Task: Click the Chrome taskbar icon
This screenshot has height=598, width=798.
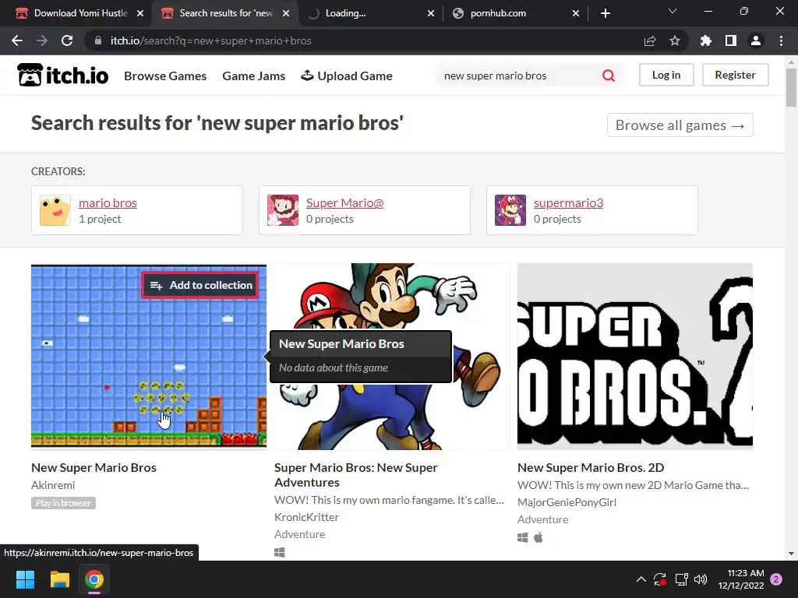Action: coord(94,579)
